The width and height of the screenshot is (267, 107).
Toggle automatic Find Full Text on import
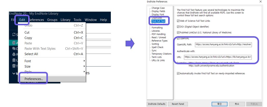tap(178, 74)
